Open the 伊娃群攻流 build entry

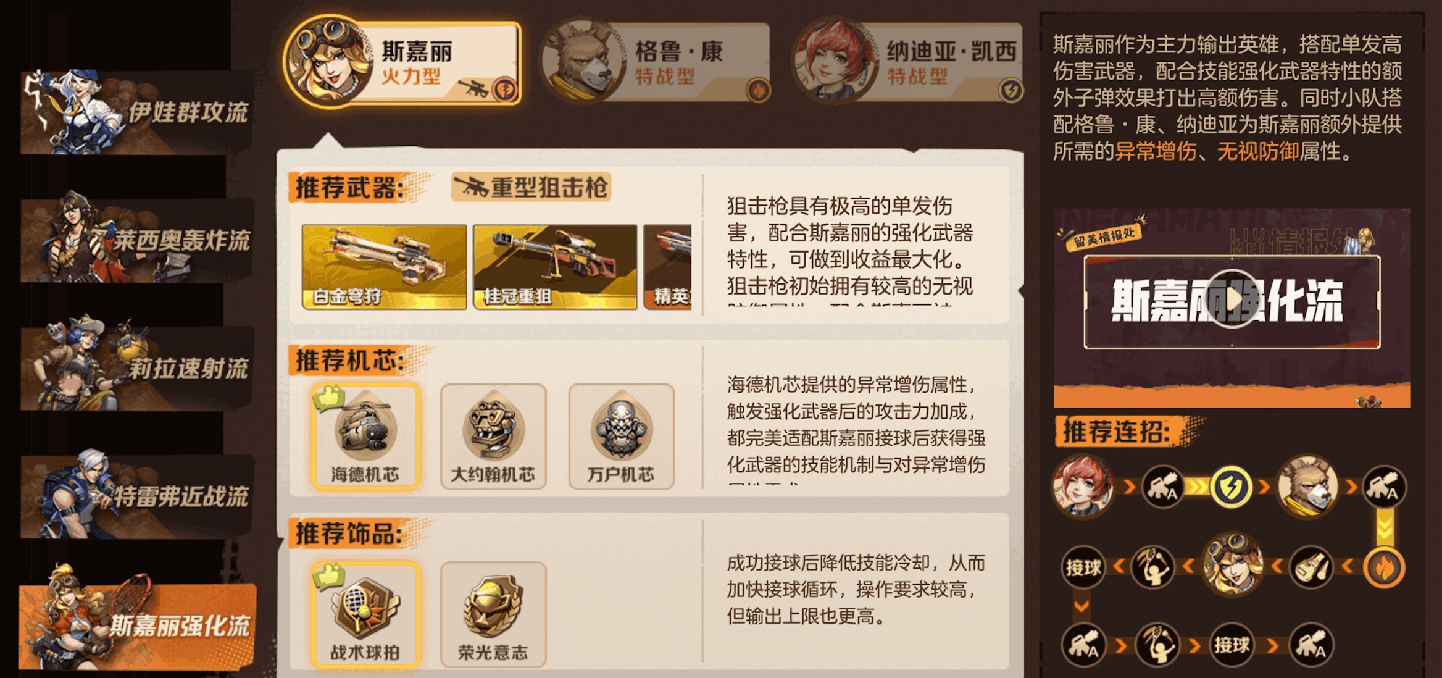[137, 112]
